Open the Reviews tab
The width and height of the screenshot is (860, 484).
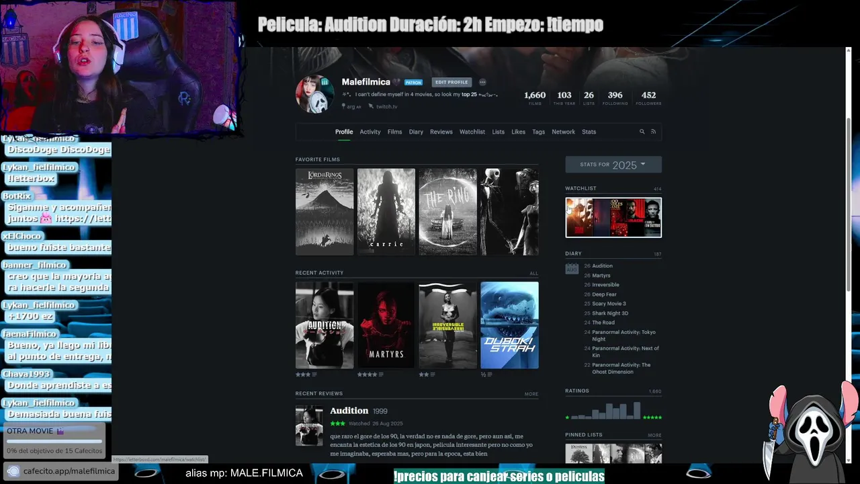coord(441,132)
